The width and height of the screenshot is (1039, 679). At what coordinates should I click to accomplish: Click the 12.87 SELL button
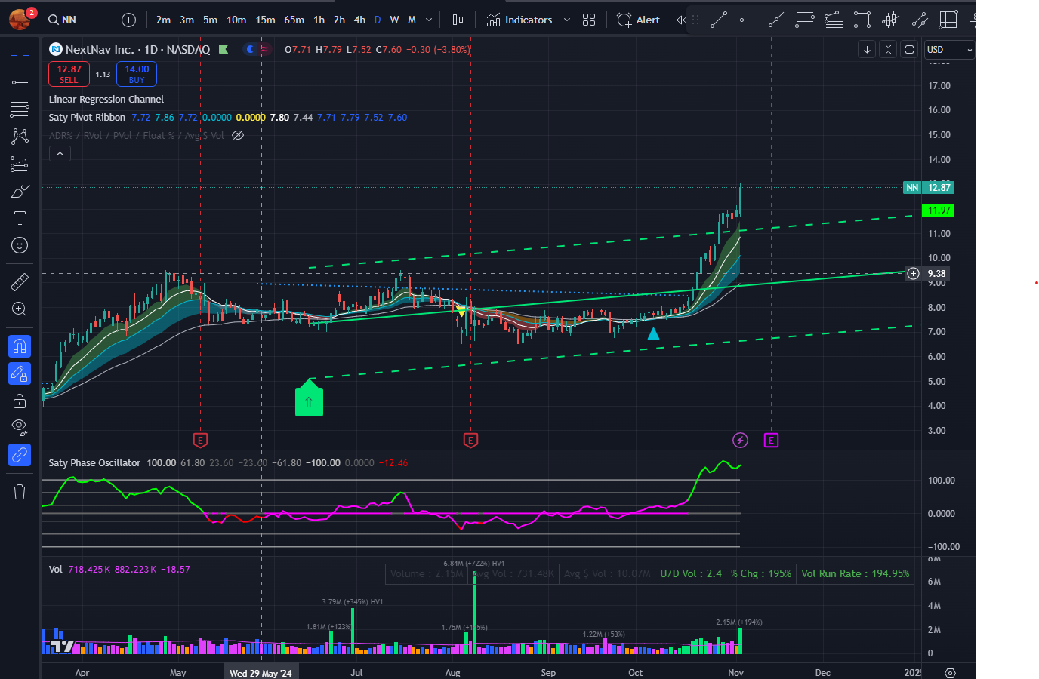69,74
